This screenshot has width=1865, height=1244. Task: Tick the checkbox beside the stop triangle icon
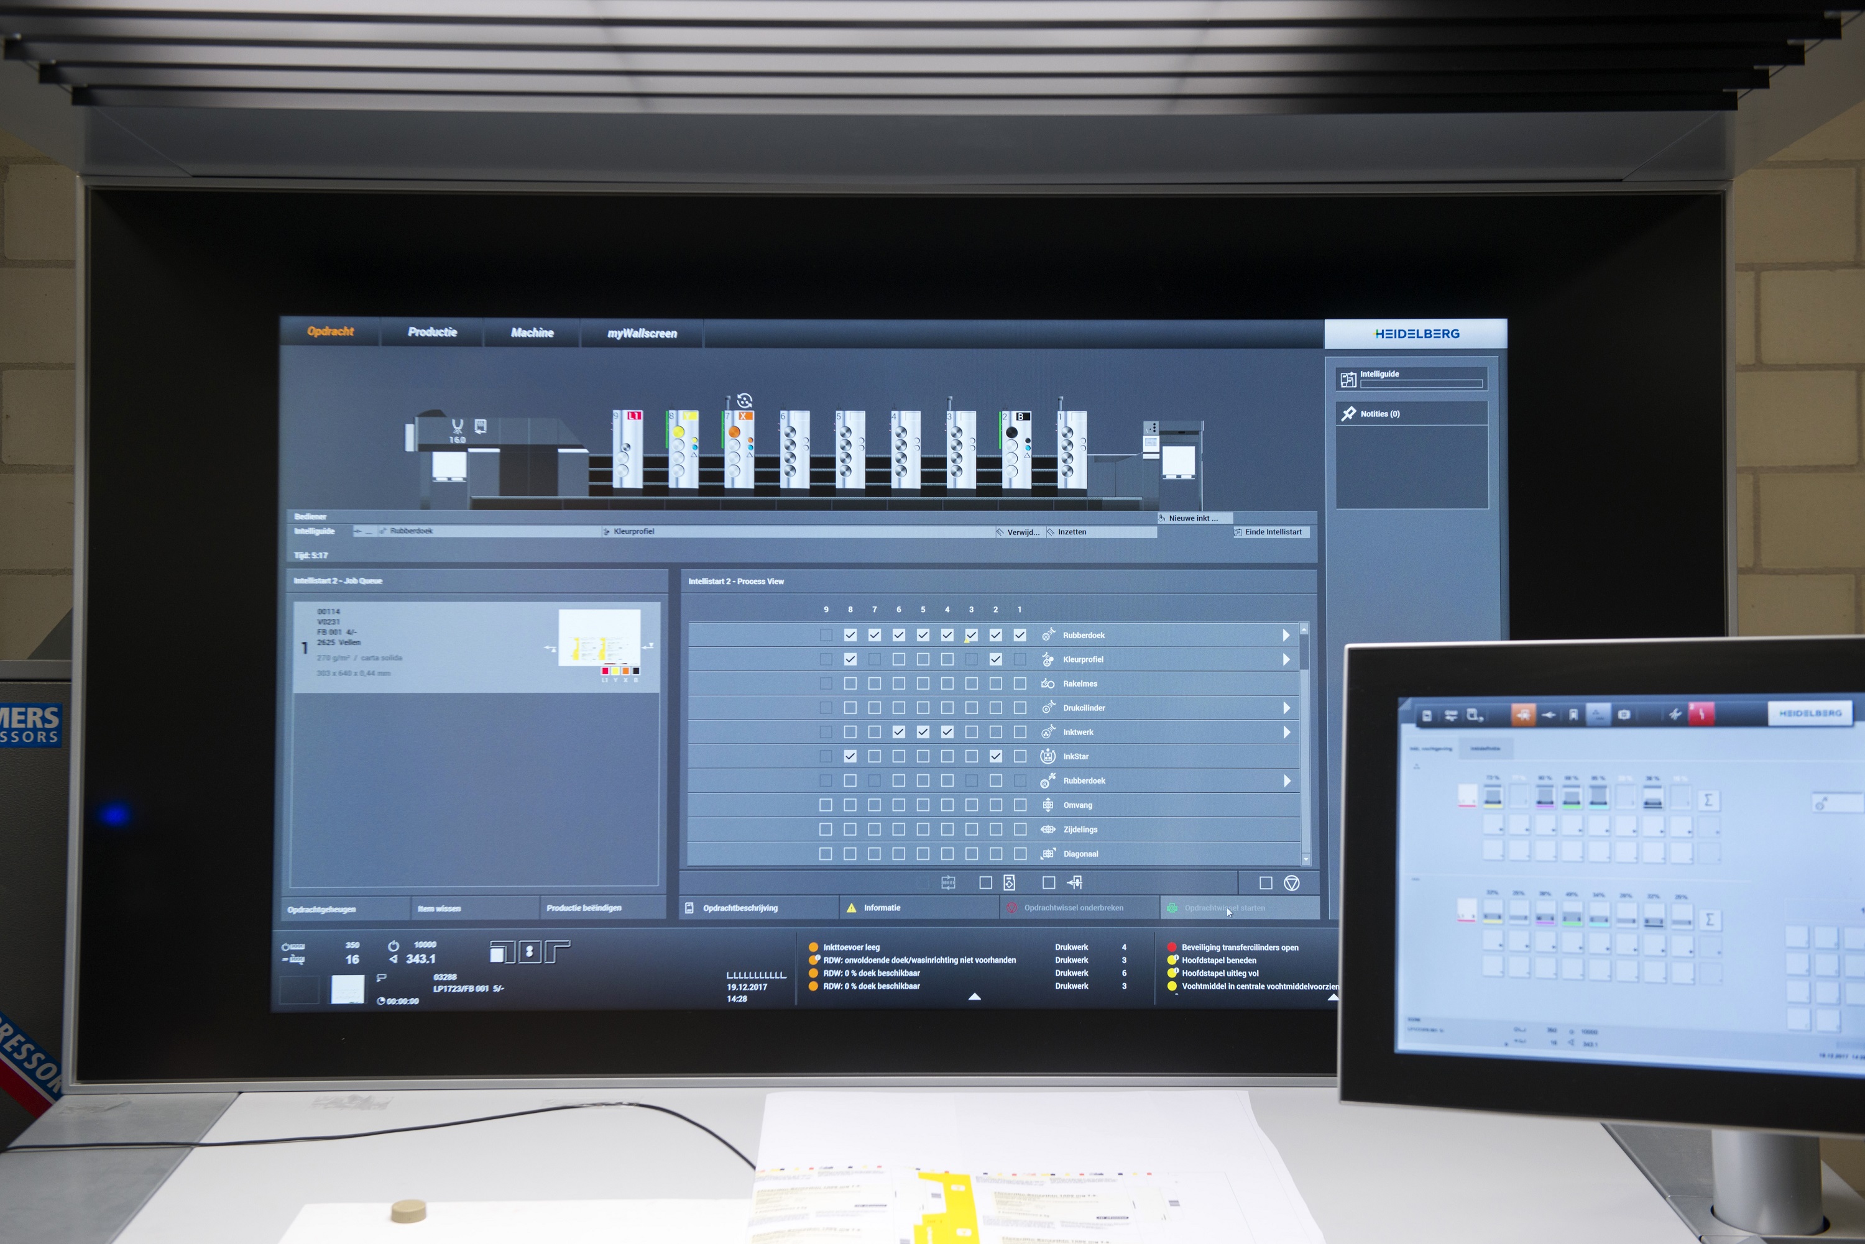tap(1266, 883)
